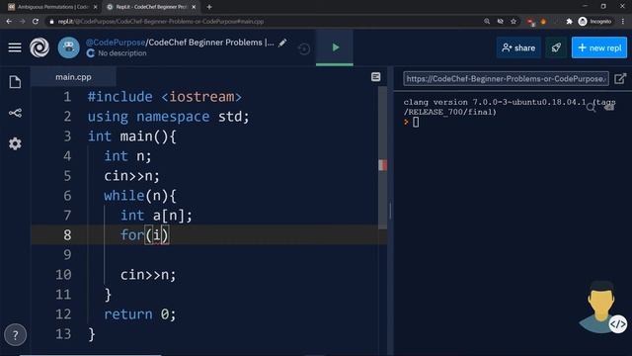Open the CodePurpose user avatar

pyautogui.click(x=68, y=47)
